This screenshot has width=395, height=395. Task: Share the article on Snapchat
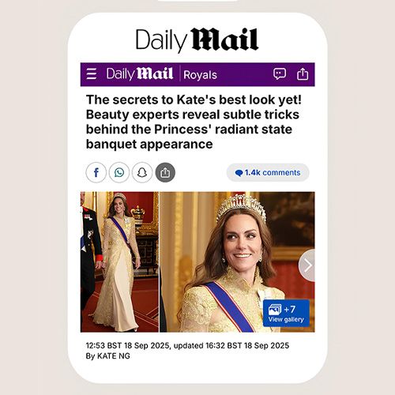pos(142,173)
